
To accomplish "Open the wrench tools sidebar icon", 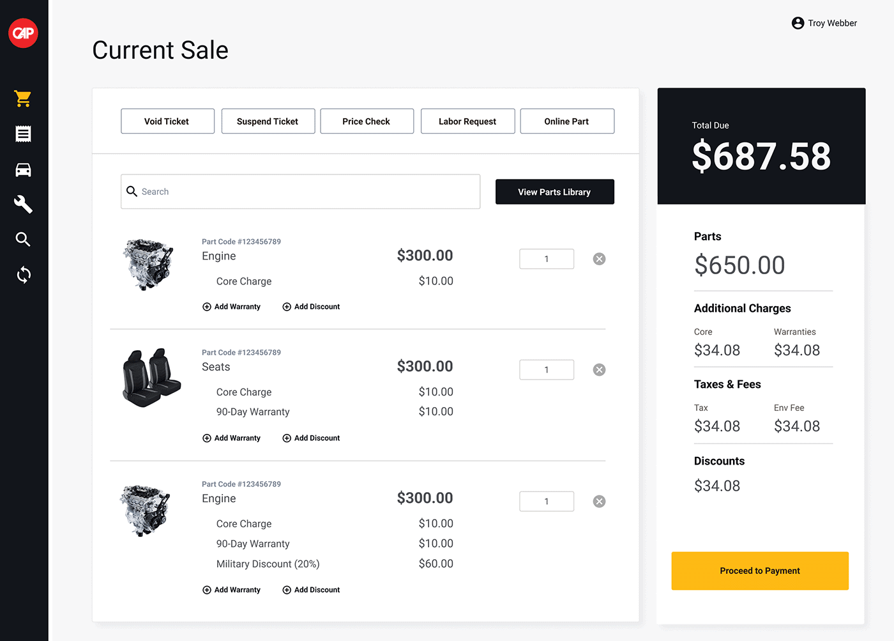I will coord(23,205).
